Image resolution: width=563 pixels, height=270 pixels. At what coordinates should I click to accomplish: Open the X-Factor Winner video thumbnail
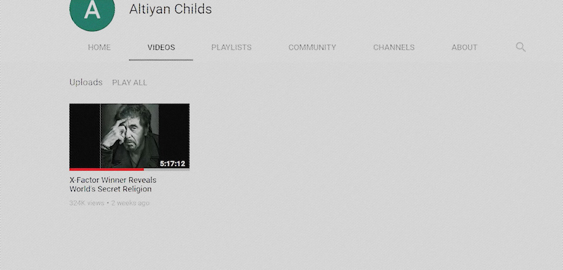[x=129, y=136]
